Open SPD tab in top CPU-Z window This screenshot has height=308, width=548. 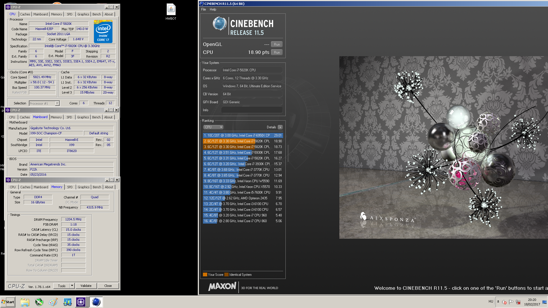70,14
